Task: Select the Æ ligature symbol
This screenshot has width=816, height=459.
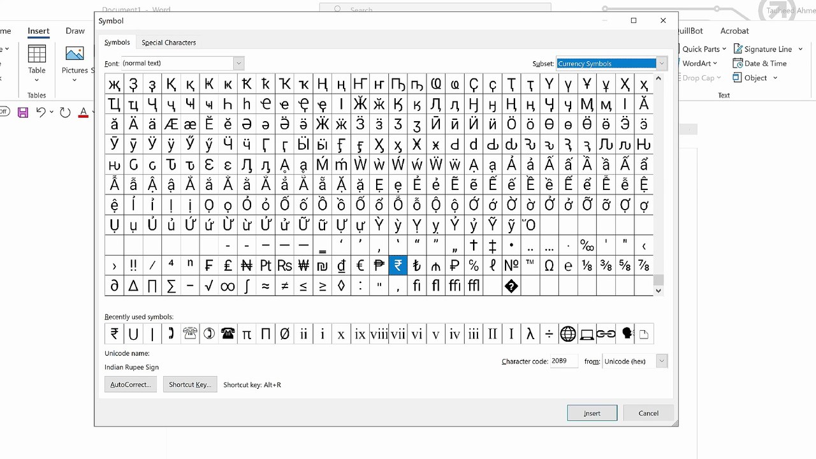Action: coord(171,124)
